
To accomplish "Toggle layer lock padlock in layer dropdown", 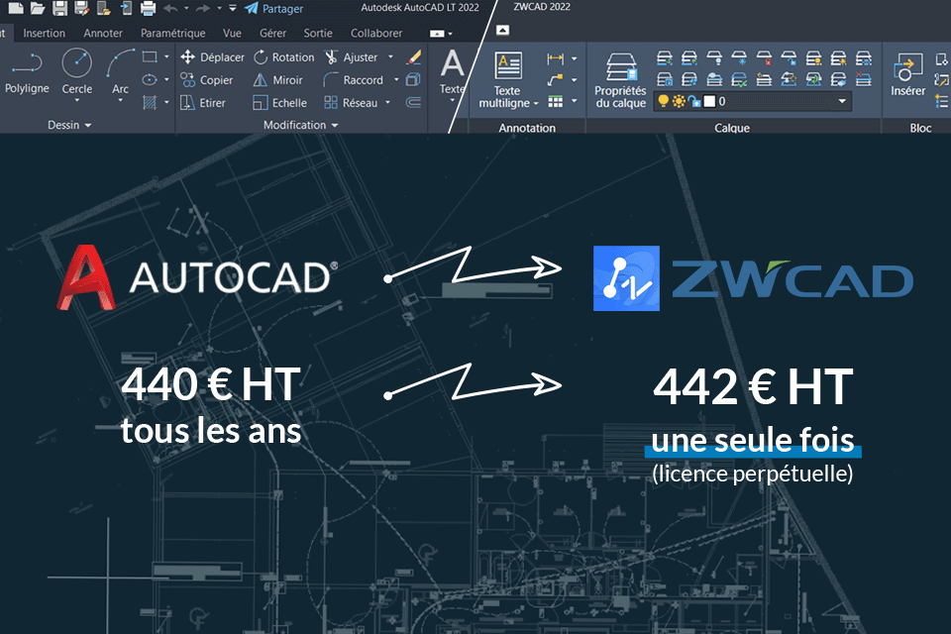I will point(693,101).
